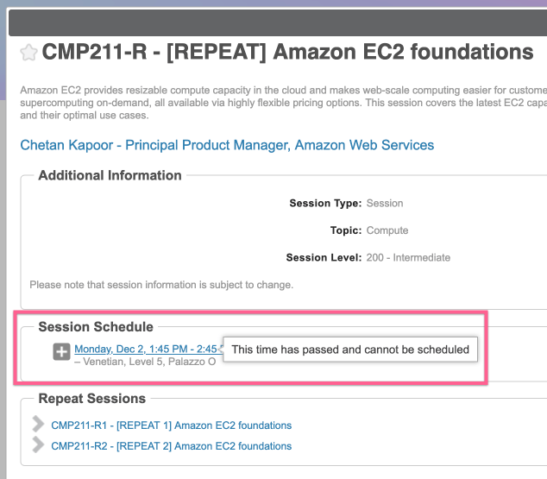
Task: Click the CMP211-R session title heading
Action: pyautogui.click(x=287, y=52)
